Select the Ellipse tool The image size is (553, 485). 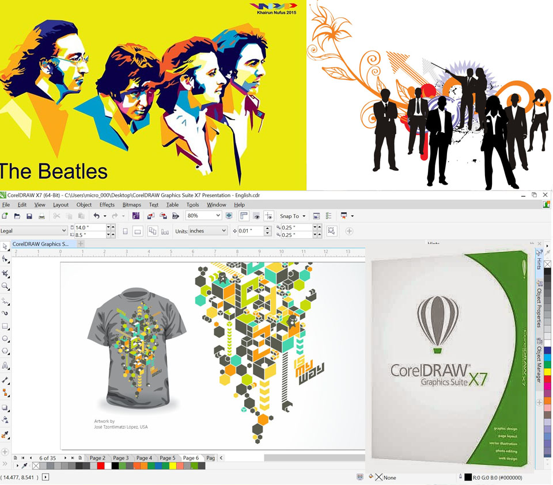pyautogui.click(x=5, y=338)
